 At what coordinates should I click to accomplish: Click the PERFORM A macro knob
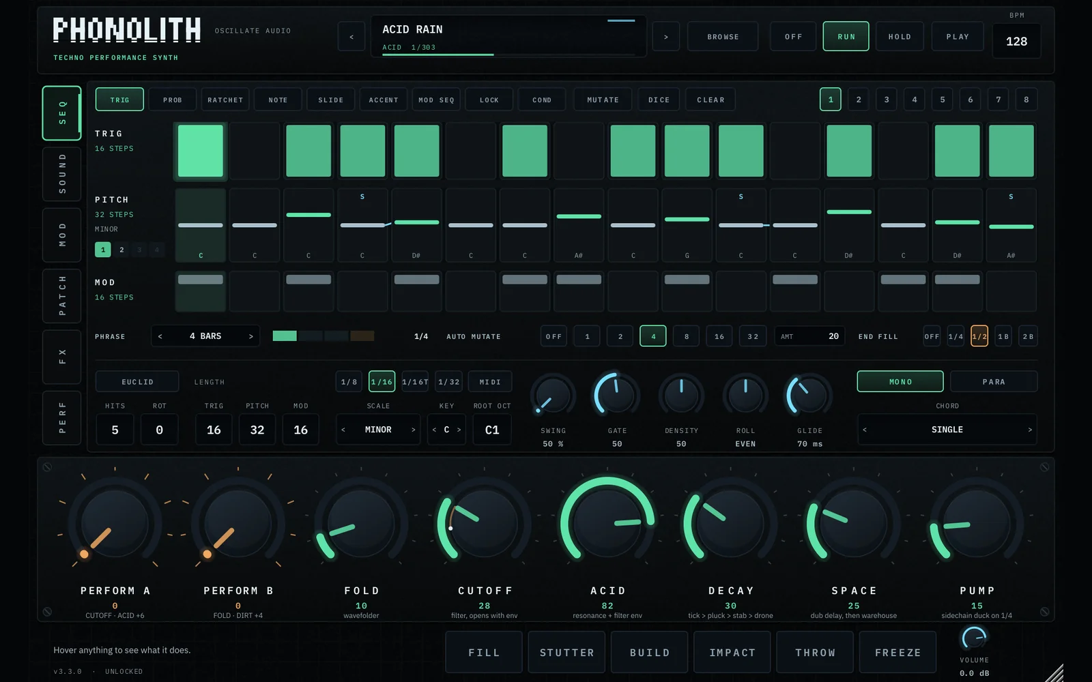[x=115, y=524]
